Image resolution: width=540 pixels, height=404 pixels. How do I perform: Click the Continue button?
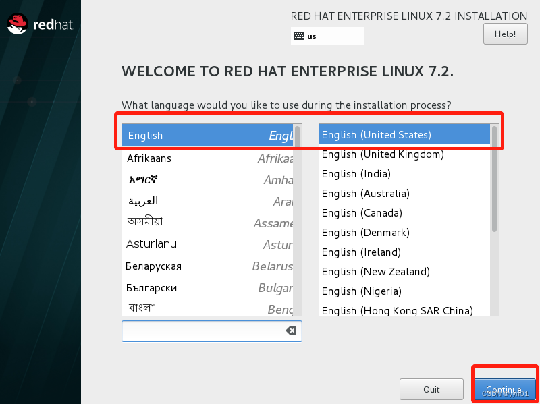(x=504, y=389)
